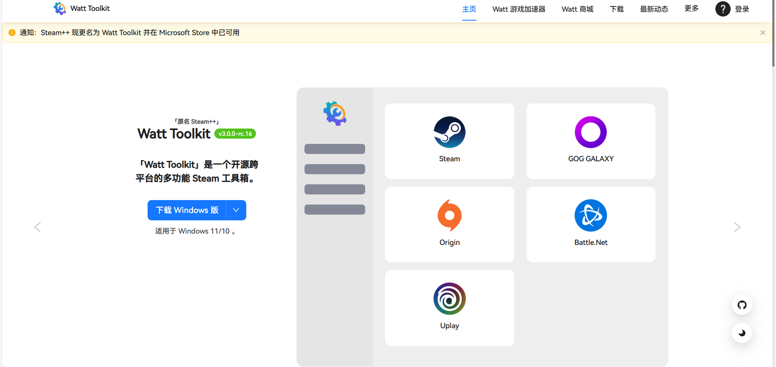The height and width of the screenshot is (367, 776).
Task: Click the Uplay label text
Action: [x=449, y=326]
